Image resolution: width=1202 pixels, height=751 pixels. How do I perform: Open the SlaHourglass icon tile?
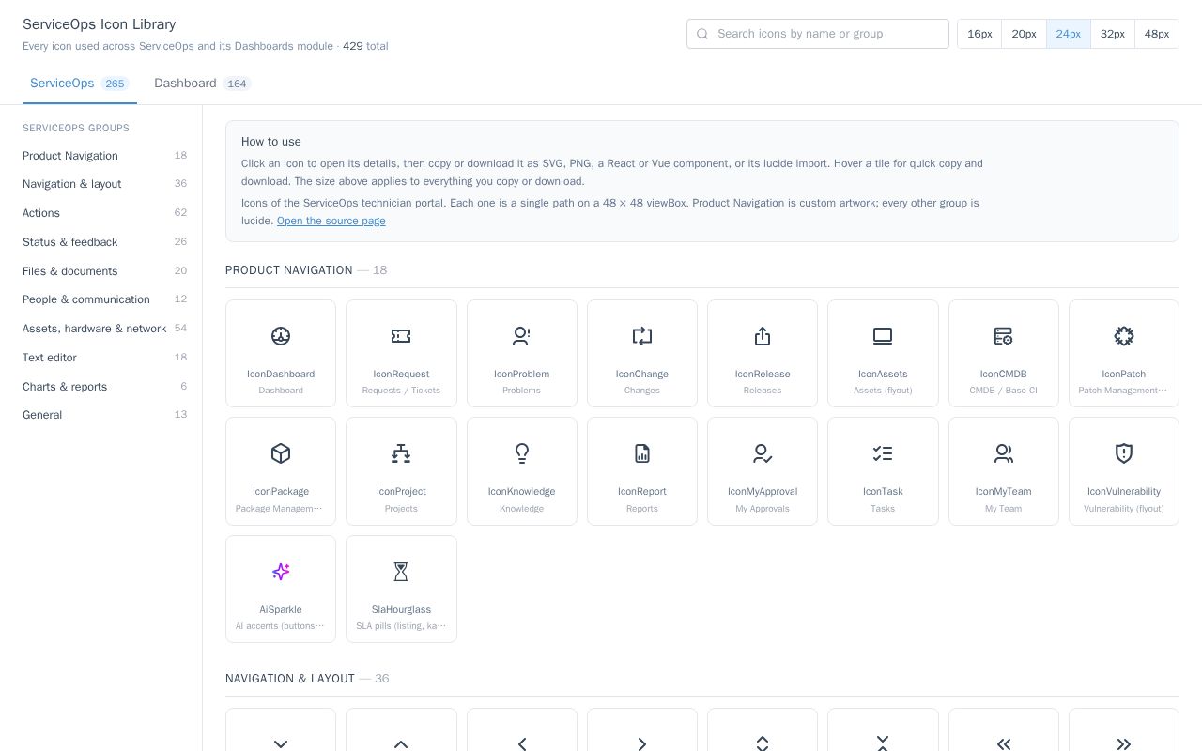(401, 590)
